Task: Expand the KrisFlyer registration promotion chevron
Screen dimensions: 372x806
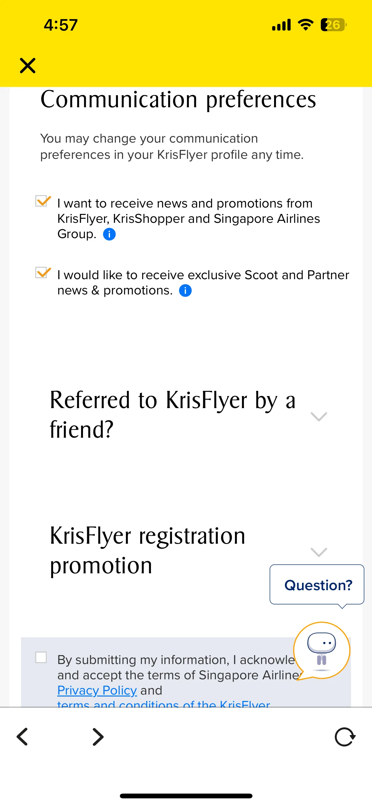Action: pyautogui.click(x=319, y=552)
